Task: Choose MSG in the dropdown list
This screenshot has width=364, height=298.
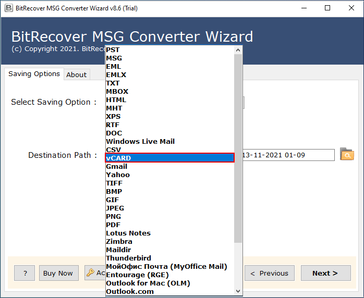Action: coord(170,58)
